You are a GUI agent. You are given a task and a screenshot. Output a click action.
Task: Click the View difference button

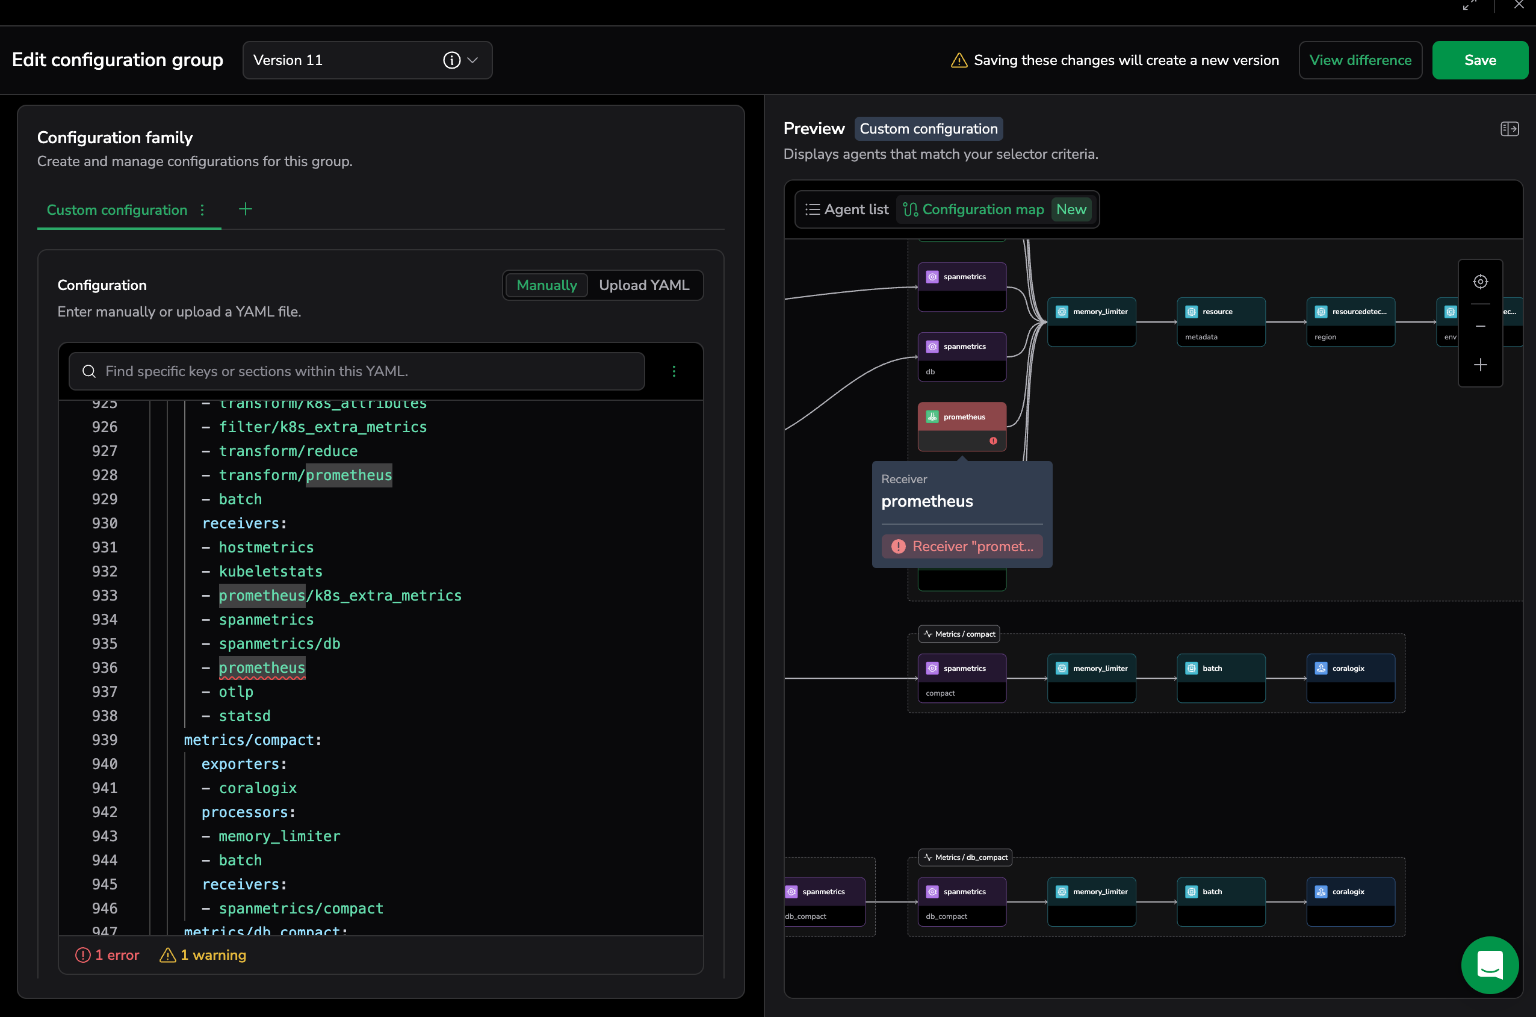pos(1360,60)
